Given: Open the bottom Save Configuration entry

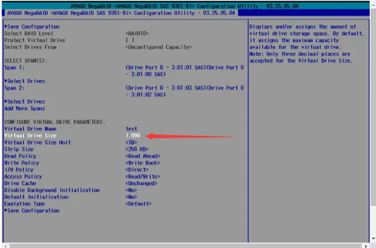Looking at the screenshot, I should point(32,211).
